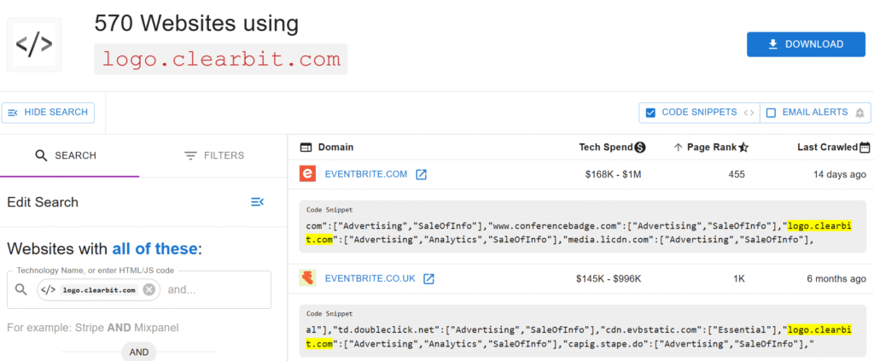The height and width of the screenshot is (361, 874).
Task: Remove the logo.clearbit.com search chip
Action: point(149,290)
